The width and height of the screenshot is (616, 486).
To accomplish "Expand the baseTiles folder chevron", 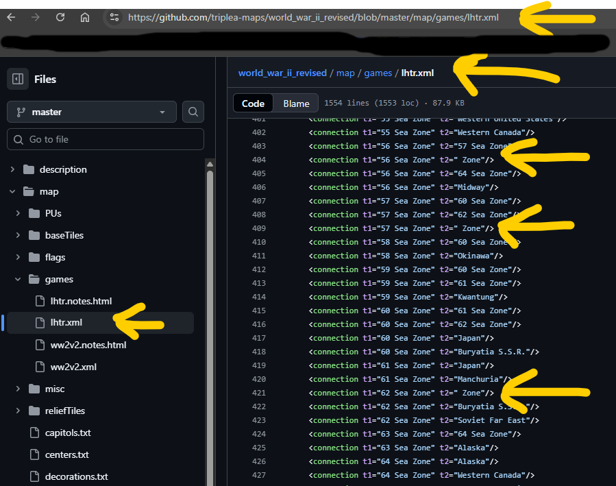I will 18,235.
